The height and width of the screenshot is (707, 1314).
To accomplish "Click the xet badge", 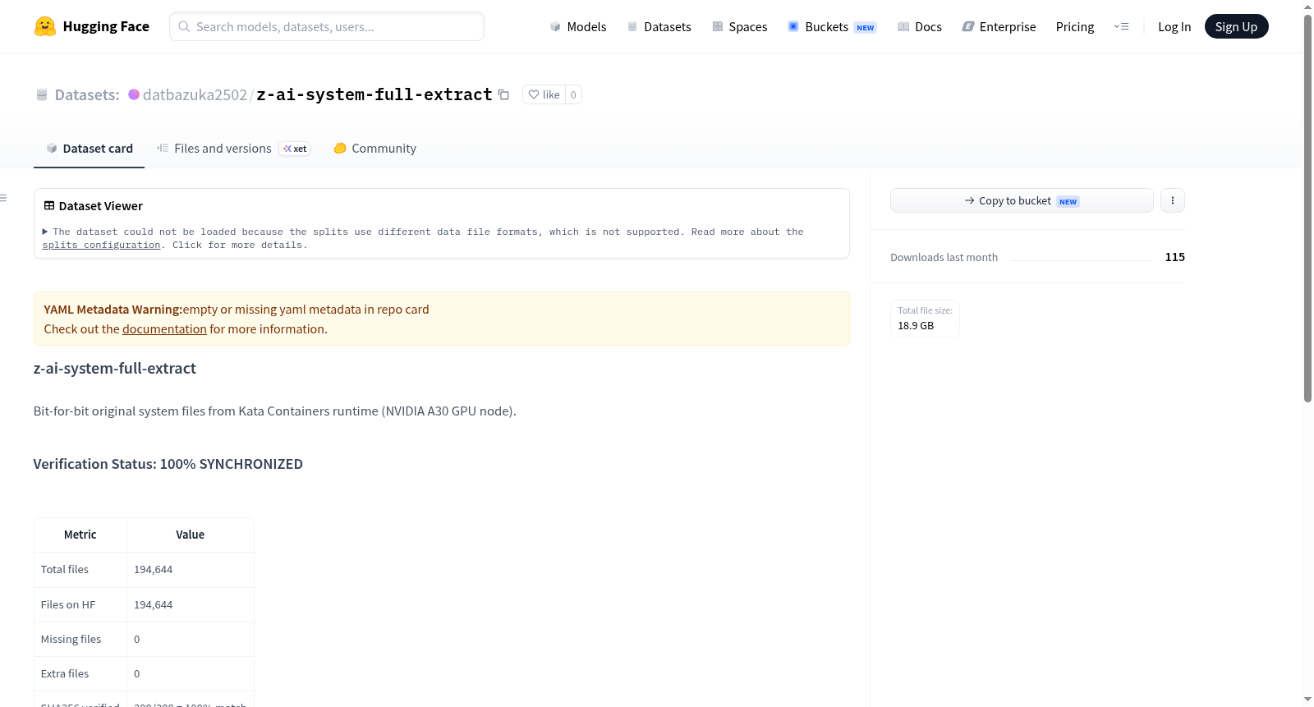I will (295, 149).
